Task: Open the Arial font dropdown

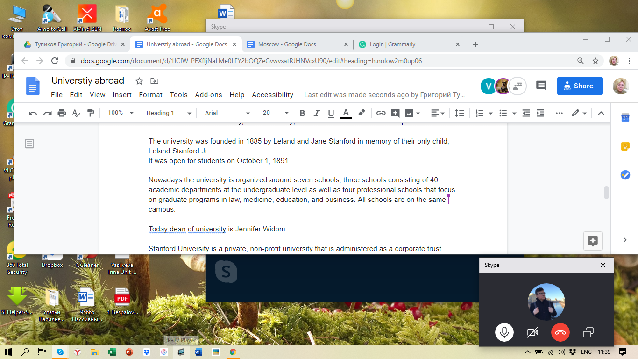Action: 226,113
